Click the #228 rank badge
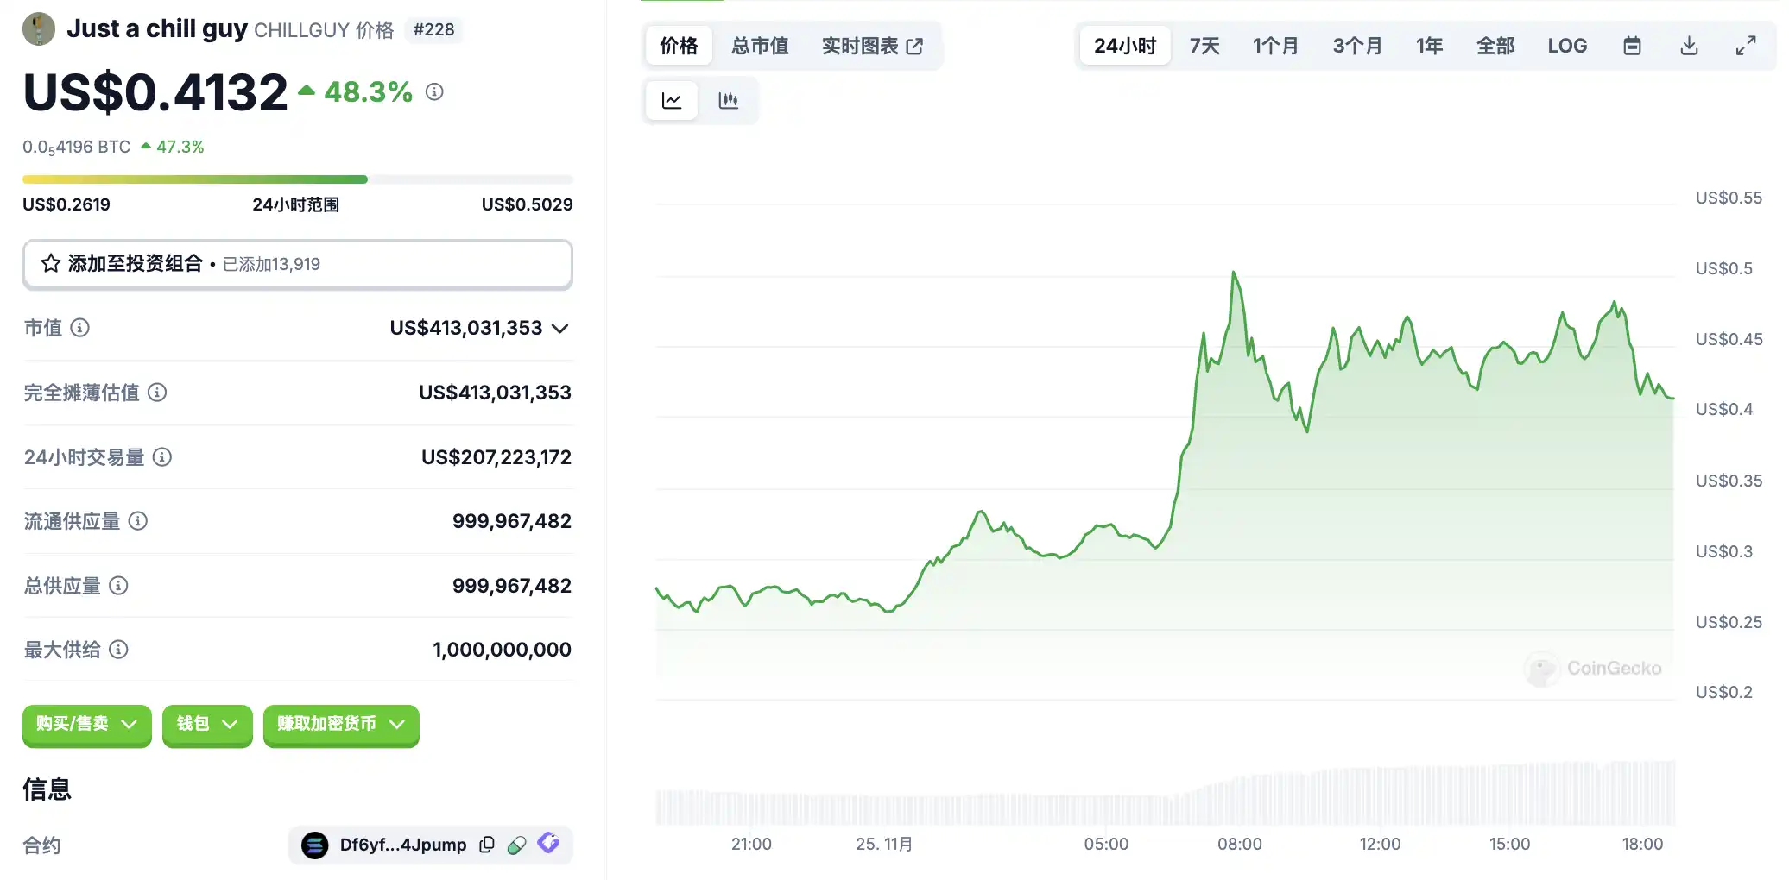The width and height of the screenshot is (1789, 880). 433,29
